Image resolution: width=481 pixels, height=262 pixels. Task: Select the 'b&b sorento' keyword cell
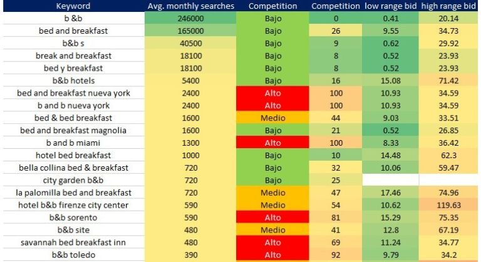point(73,217)
